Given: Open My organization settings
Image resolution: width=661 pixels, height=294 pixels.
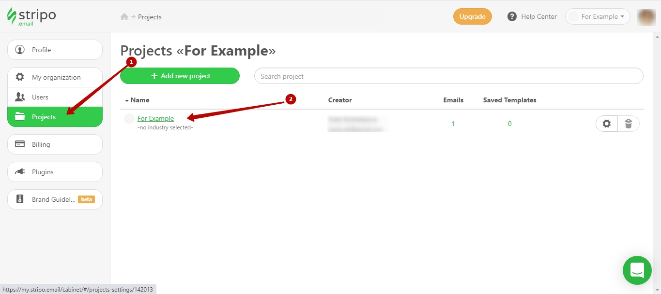Looking at the screenshot, I should (55, 77).
